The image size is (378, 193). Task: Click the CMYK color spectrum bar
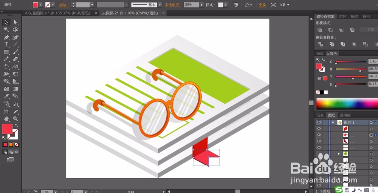(347, 104)
